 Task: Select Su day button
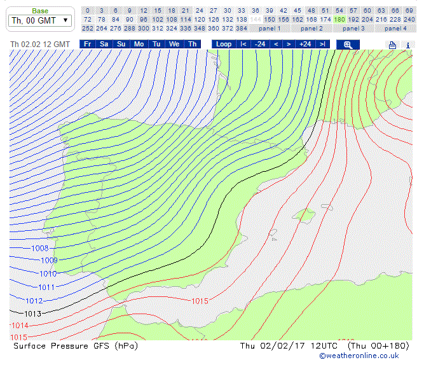[121, 44]
